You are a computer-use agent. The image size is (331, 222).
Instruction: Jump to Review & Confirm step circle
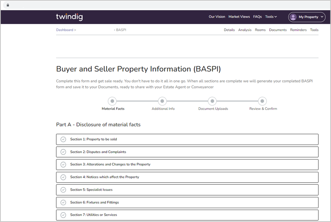(262, 101)
